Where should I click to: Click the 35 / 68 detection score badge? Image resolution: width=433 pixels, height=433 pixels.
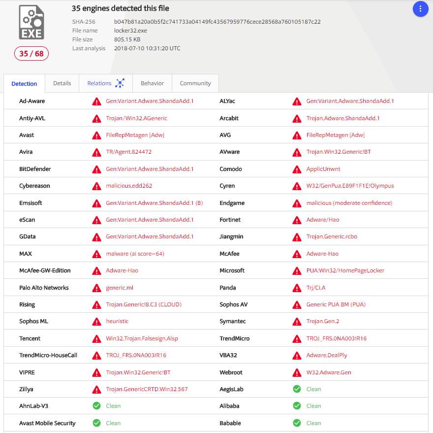[x=31, y=53]
